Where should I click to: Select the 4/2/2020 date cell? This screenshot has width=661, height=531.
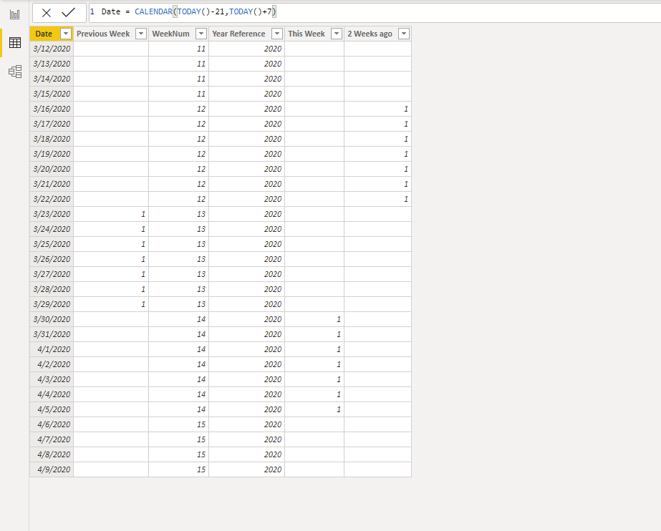[52, 364]
